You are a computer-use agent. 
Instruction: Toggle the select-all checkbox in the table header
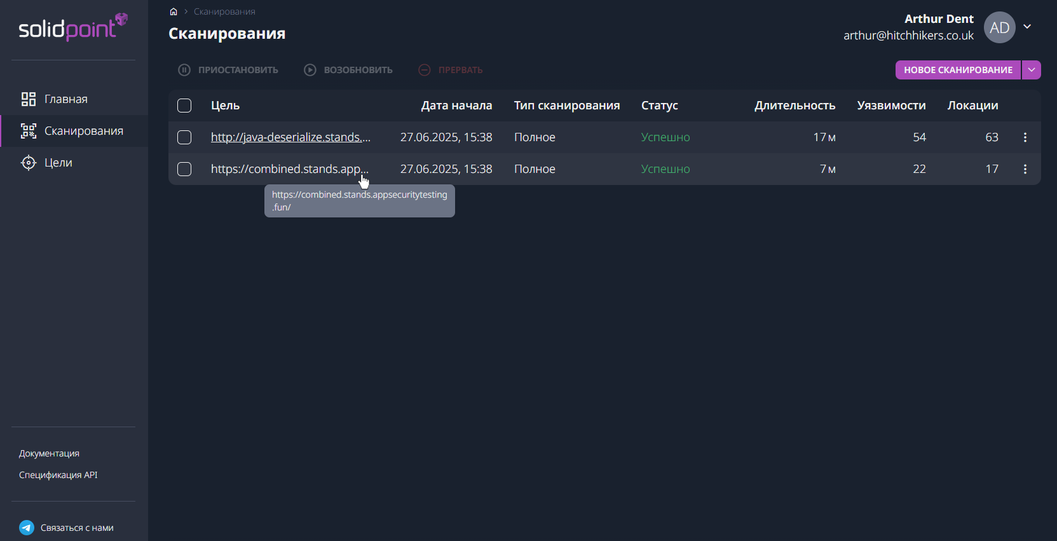(x=184, y=106)
